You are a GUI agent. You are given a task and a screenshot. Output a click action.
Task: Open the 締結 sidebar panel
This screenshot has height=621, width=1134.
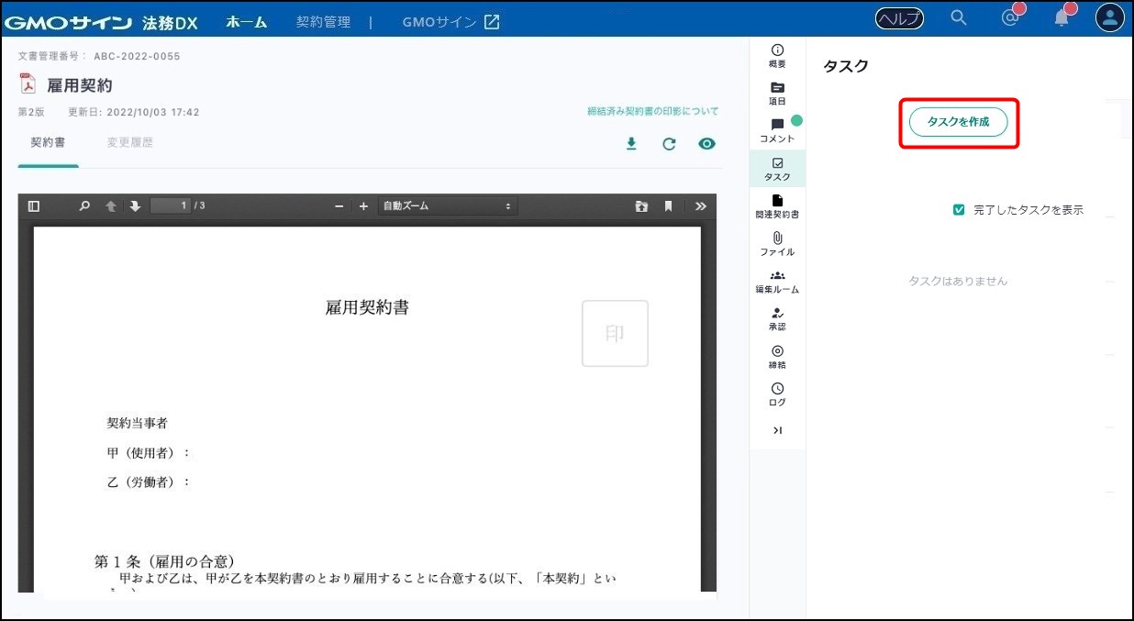tap(777, 356)
